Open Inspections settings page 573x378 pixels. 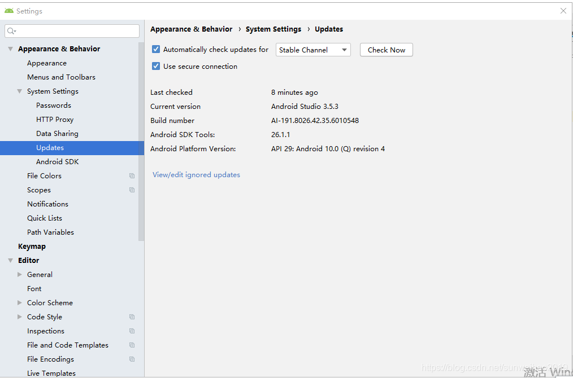(x=46, y=331)
